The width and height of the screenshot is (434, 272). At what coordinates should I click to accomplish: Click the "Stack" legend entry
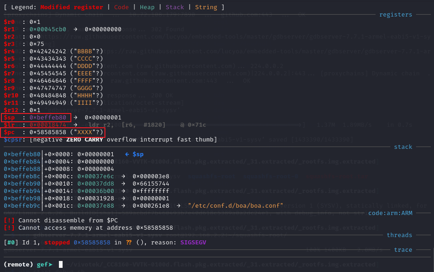[x=174, y=7]
